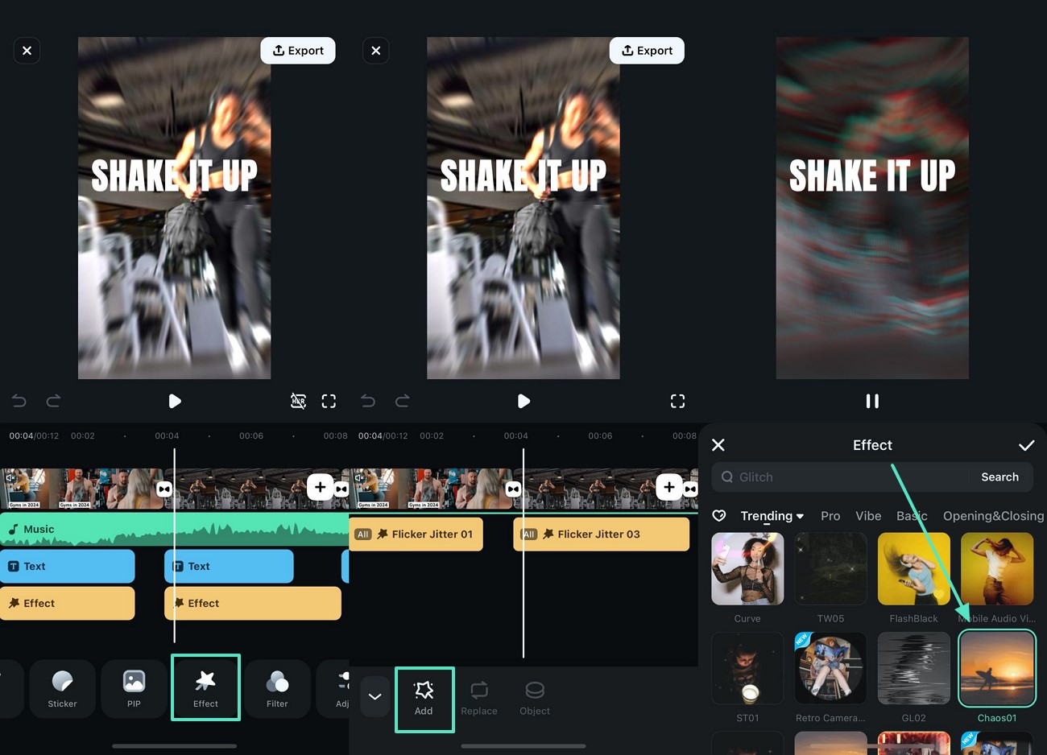Select the first blue Text clip
1047x755 pixels.
pos(67,567)
